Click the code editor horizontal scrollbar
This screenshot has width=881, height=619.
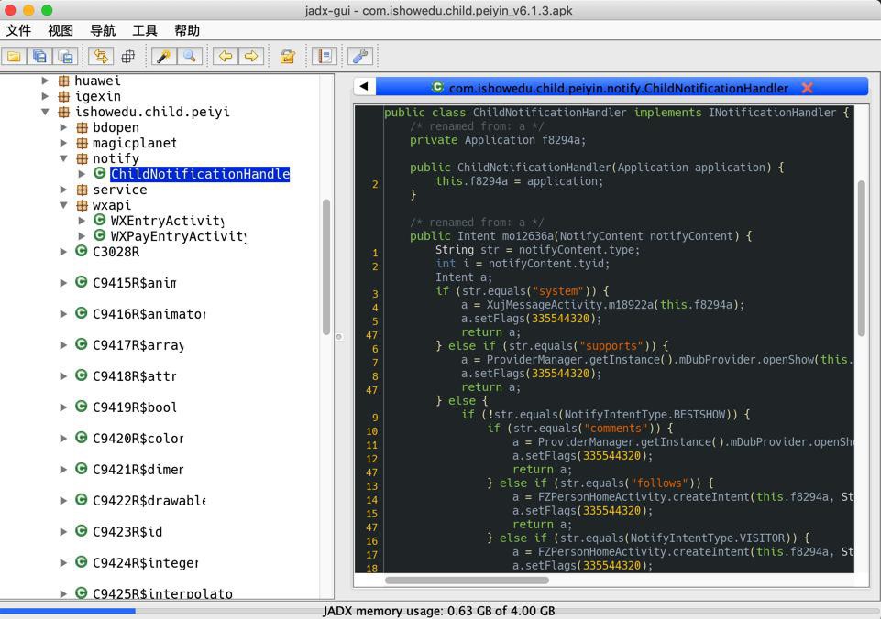click(467, 581)
